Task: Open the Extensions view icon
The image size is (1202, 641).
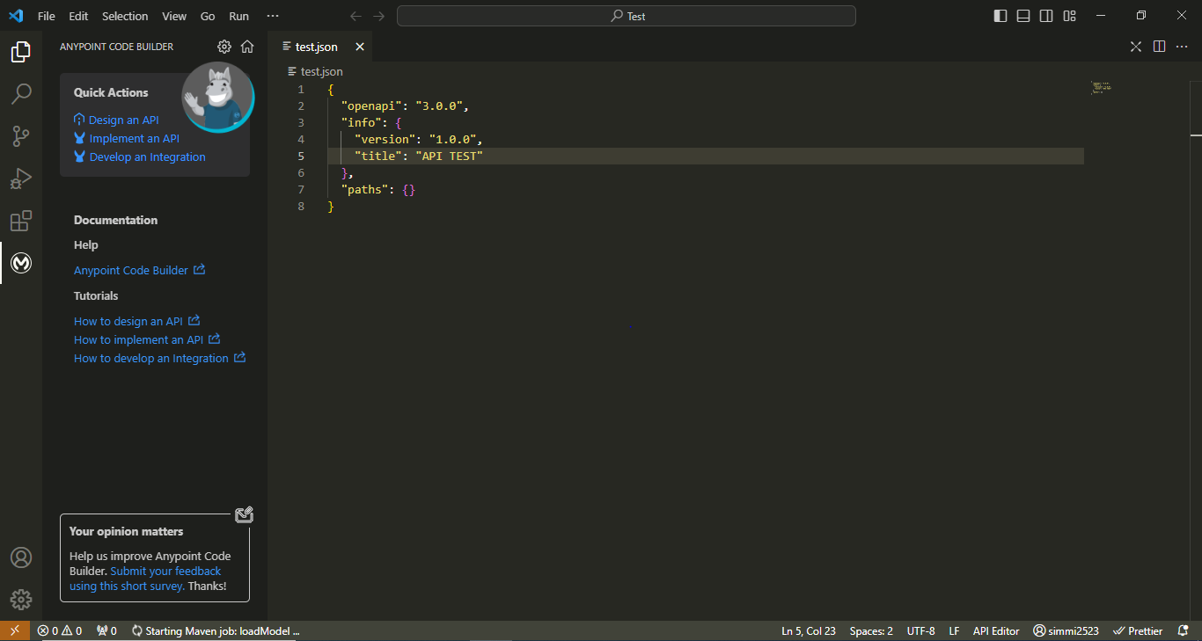Action: click(x=21, y=221)
